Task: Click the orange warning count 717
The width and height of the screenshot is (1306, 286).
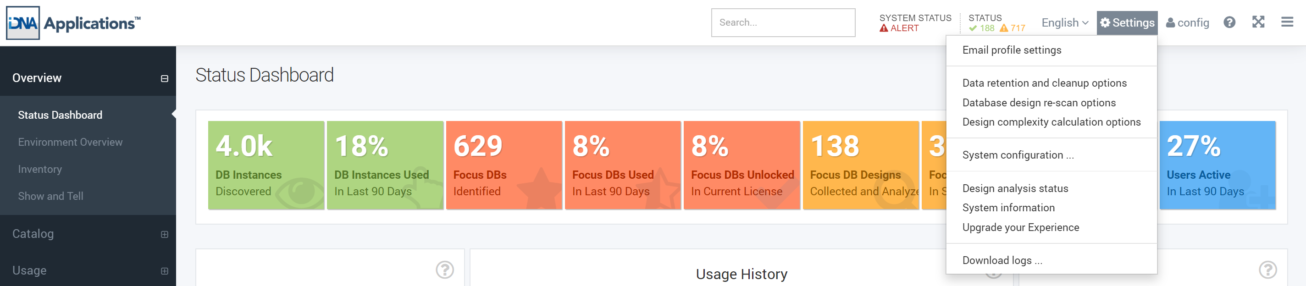Action: pyautogui.click(x=1012, y=28)
